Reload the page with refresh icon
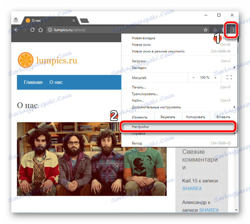This screenshot has height=224, width=250. 33,30
